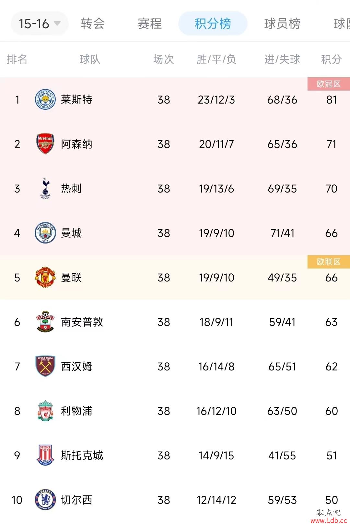350x524 pixels.
Task: Switch to the 赛程 tab
Action: point(150,23)
